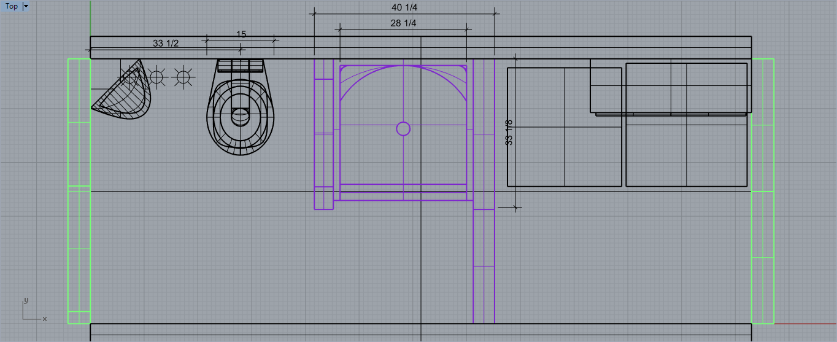Select the 33 1/2 dimension text
837x342 pixels.
166,43
